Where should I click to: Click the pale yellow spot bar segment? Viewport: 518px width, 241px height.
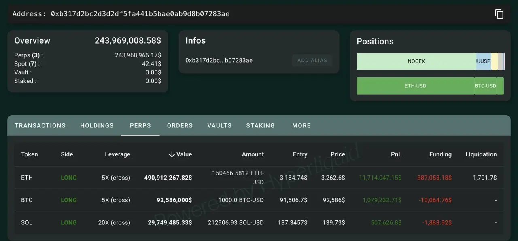pyautogui.click(x=494, y=61)
